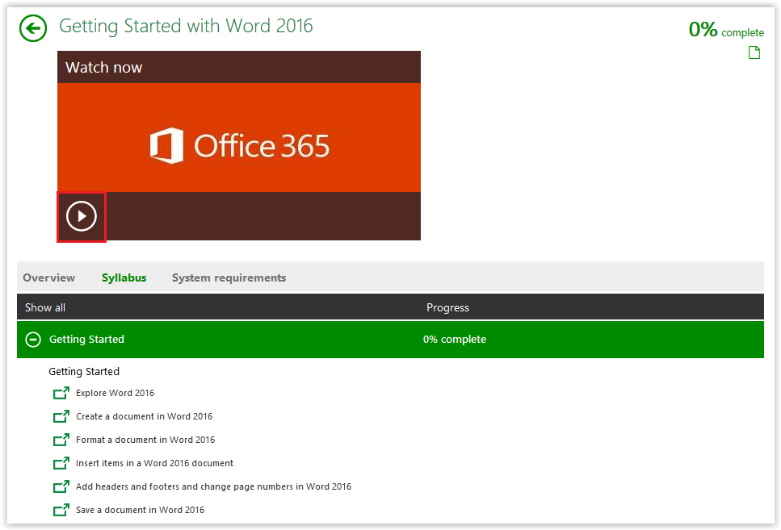
Task: Click the Getting Started subheading above lessons
Action: point(84,372)
